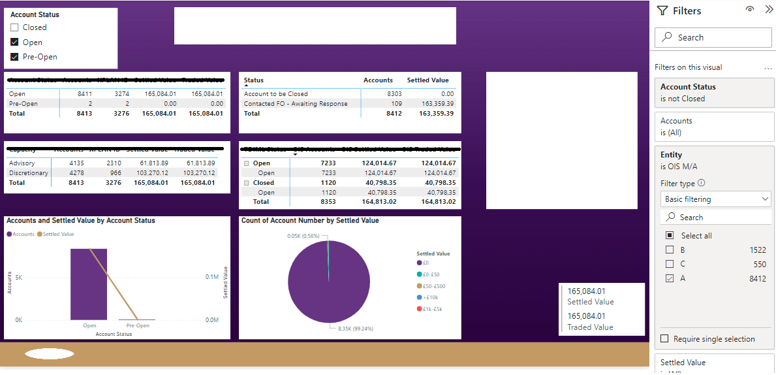
Task: Click the Settled Value card label
Action: point(591,302)
